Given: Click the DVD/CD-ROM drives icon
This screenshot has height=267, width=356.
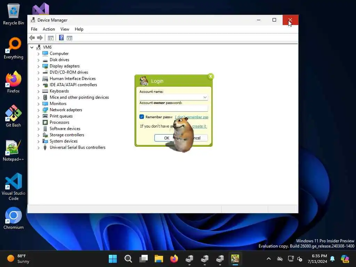Looking at the screenshot, I should (x=45, y=72).
